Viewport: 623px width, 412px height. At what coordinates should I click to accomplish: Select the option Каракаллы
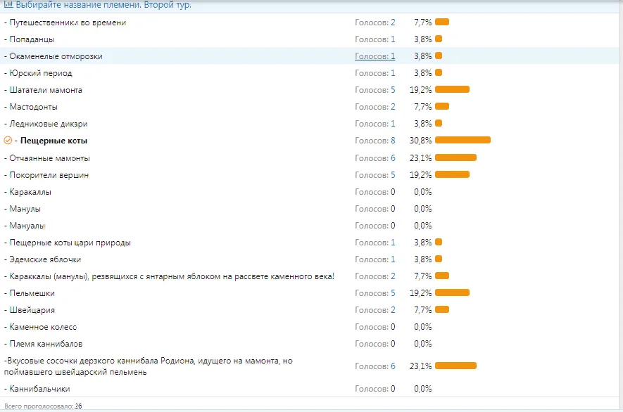click(30, 191)
